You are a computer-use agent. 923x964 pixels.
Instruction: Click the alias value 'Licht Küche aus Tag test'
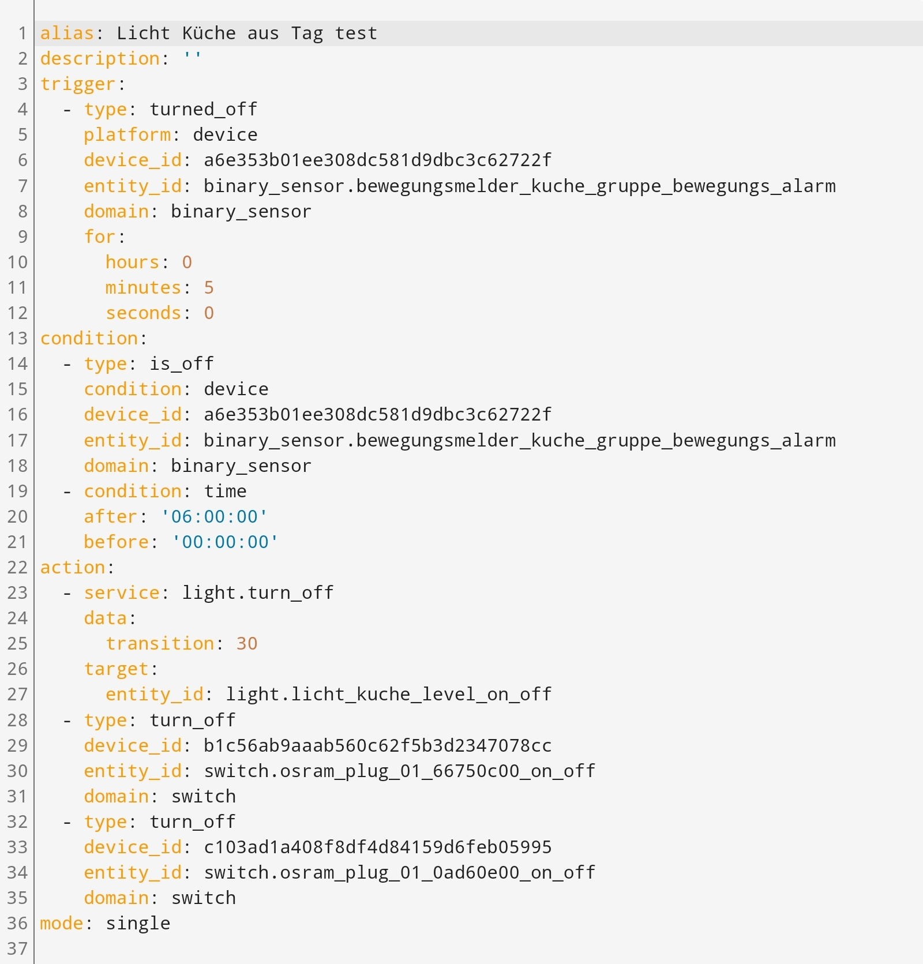(x=245, y=33)
